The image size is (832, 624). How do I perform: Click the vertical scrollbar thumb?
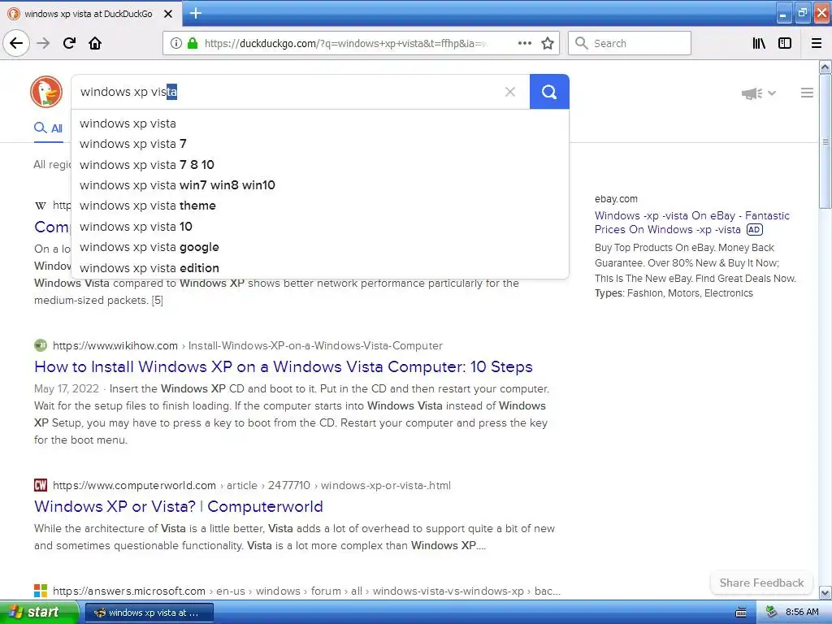(x=825, y=141)
